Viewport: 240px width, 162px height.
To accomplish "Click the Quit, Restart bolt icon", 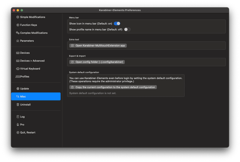I will coord(18,132).
